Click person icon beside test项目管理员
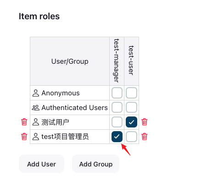Viewport: 207px width, 188px height. click(x=36, y=137)
